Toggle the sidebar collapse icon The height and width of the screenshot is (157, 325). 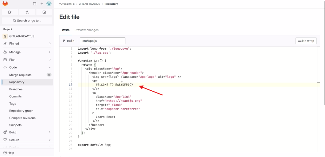pyautogui.click(x=35, y=4)
